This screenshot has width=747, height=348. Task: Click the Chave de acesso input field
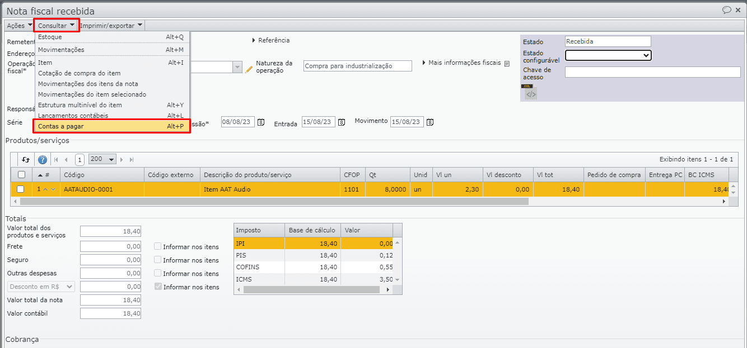tap(652, 72)
